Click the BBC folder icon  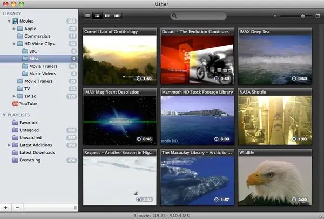(x=25, y=51)
